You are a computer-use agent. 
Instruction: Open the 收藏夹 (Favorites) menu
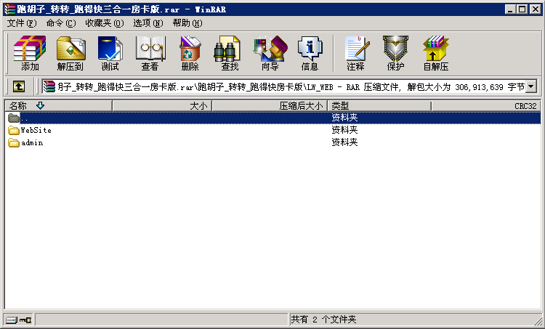click(102, 23)
